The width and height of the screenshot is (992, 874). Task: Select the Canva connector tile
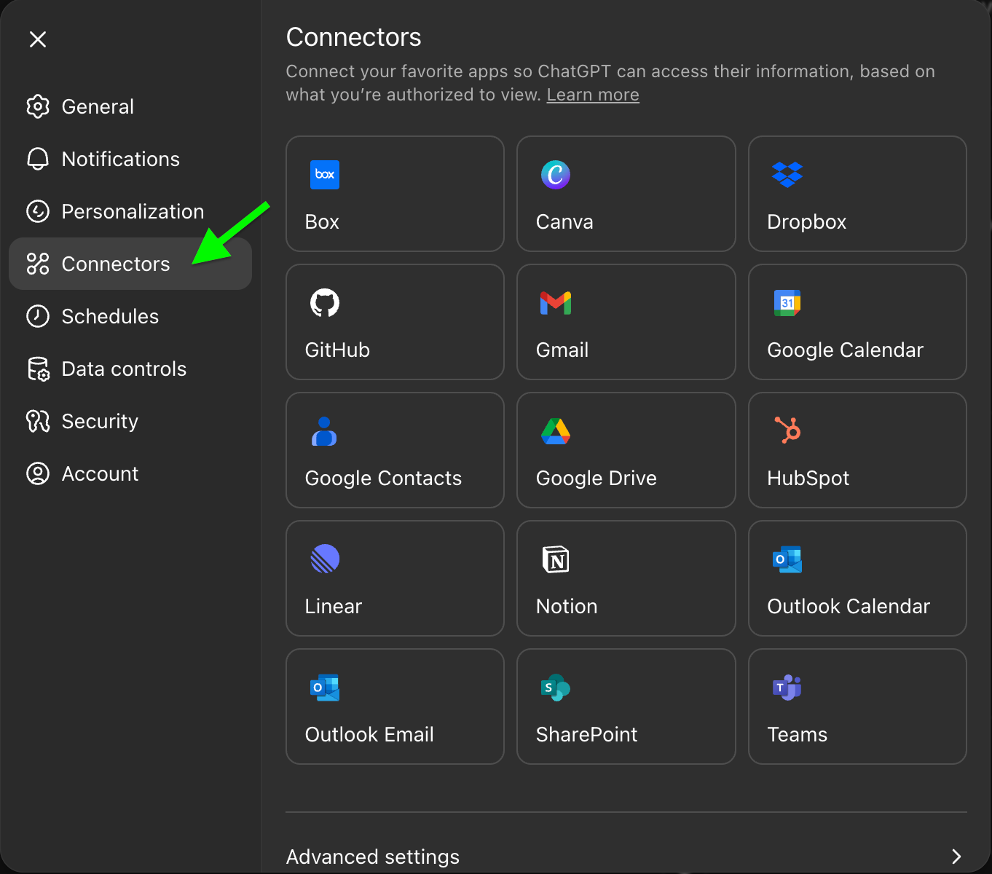click(626, 194)
